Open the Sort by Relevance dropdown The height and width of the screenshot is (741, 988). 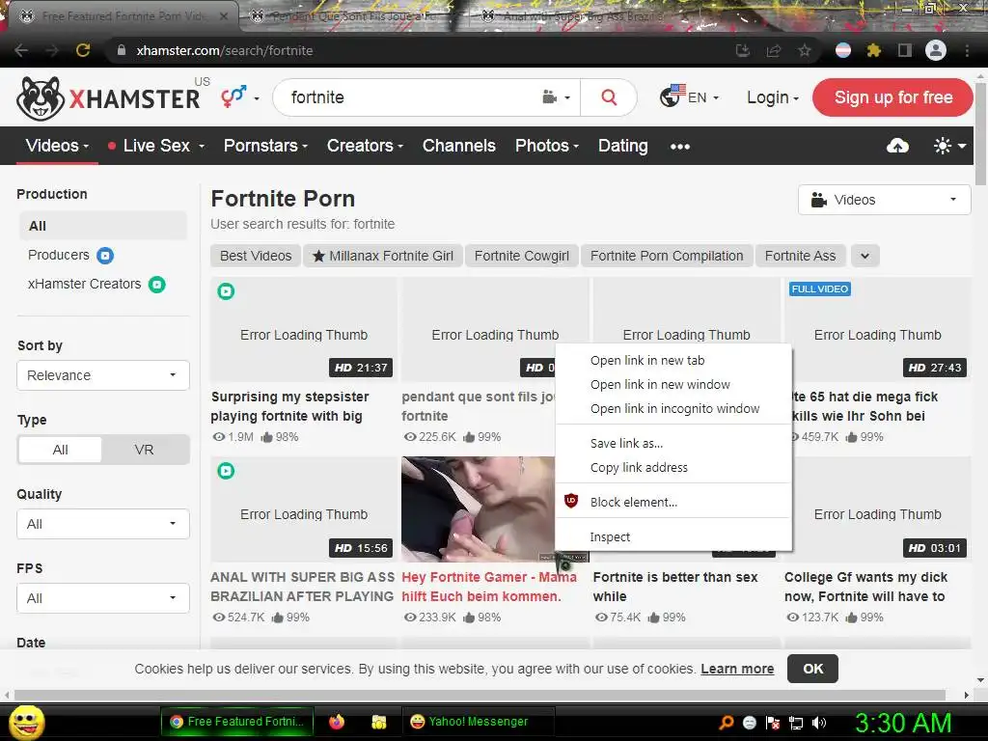[x=102, y=375]
